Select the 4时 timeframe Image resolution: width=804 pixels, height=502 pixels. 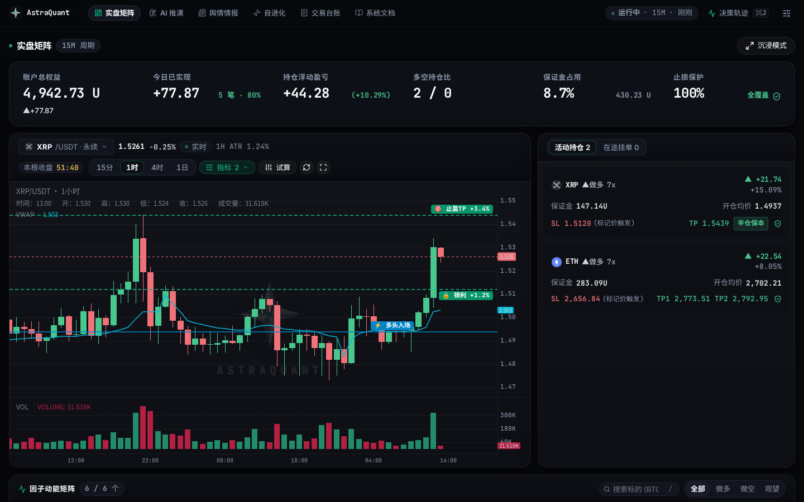coord(157,167)
